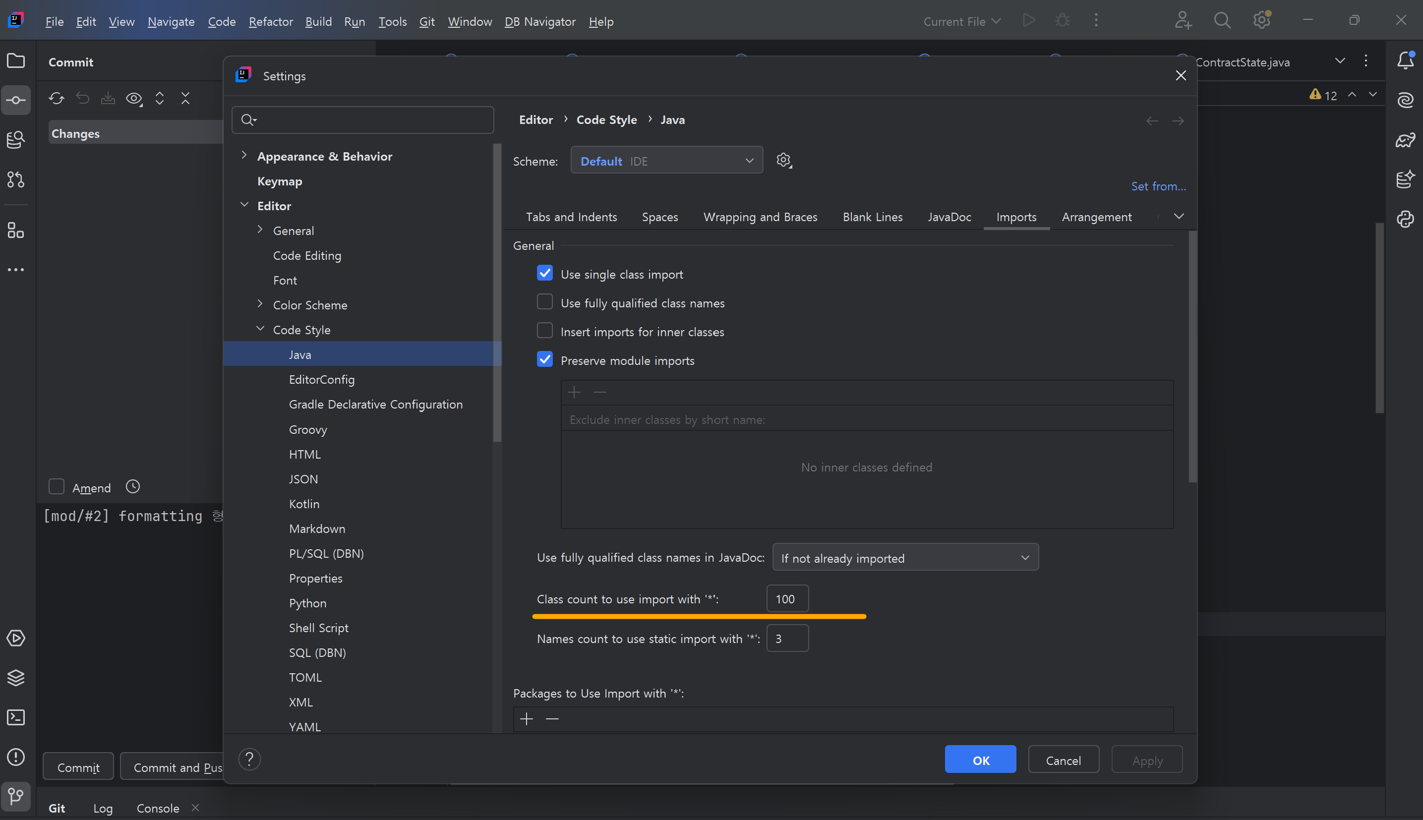Click the Settings help question mark
This screenshot has width=1423, height=820.
(249, 759)
